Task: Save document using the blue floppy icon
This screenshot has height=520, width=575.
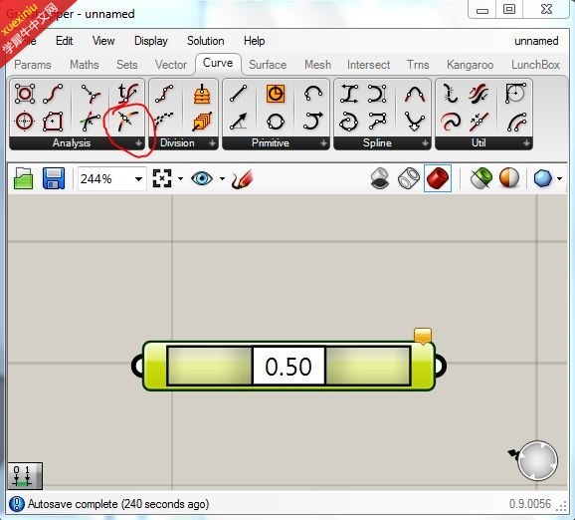Action: pos(54,178)
